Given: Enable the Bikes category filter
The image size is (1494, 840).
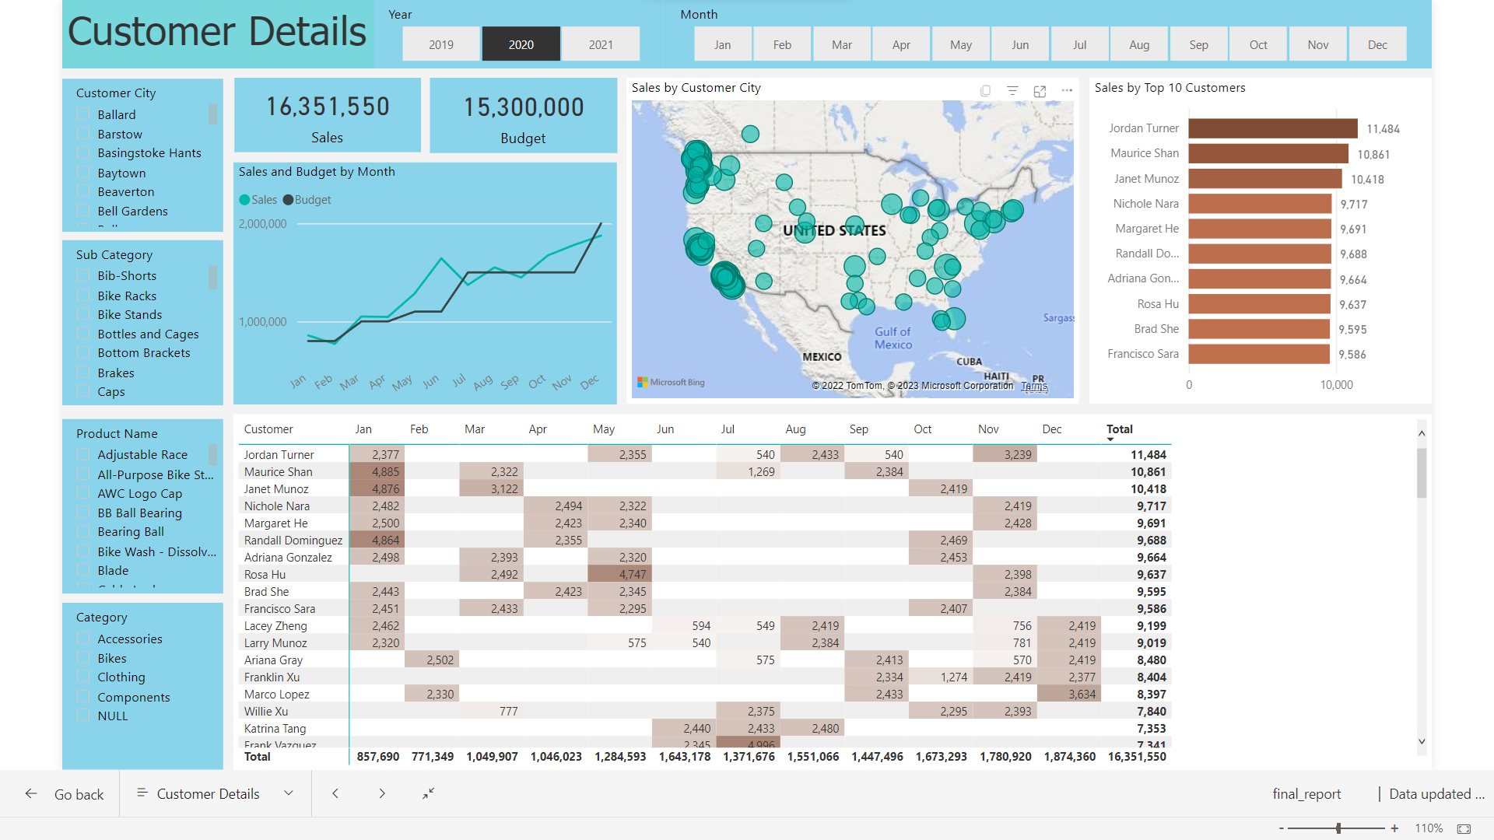Looking at the screenshot, I should coord(83,658).
